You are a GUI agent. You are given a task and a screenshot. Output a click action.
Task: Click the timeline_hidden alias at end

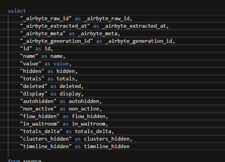[x=107, y=147]
